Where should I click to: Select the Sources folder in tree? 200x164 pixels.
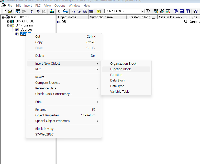27,30
